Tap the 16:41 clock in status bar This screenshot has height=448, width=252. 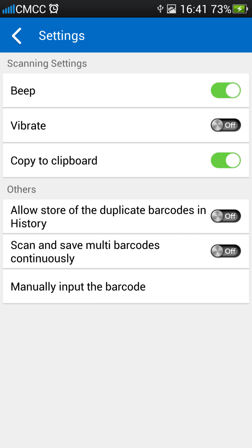click(x=194, y=9)
